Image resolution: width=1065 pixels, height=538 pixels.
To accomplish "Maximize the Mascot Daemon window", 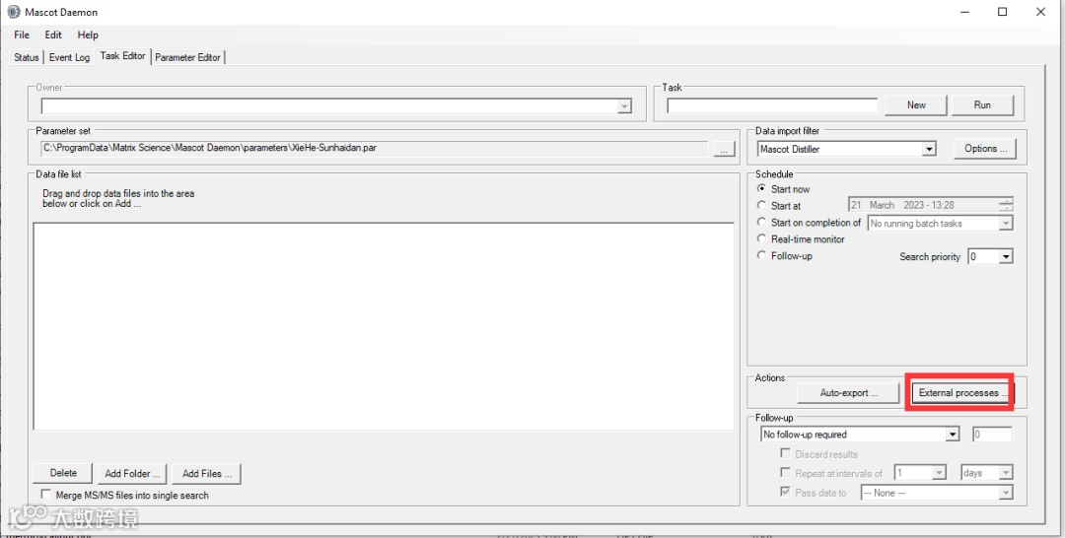I will [x=1003, y=12].
